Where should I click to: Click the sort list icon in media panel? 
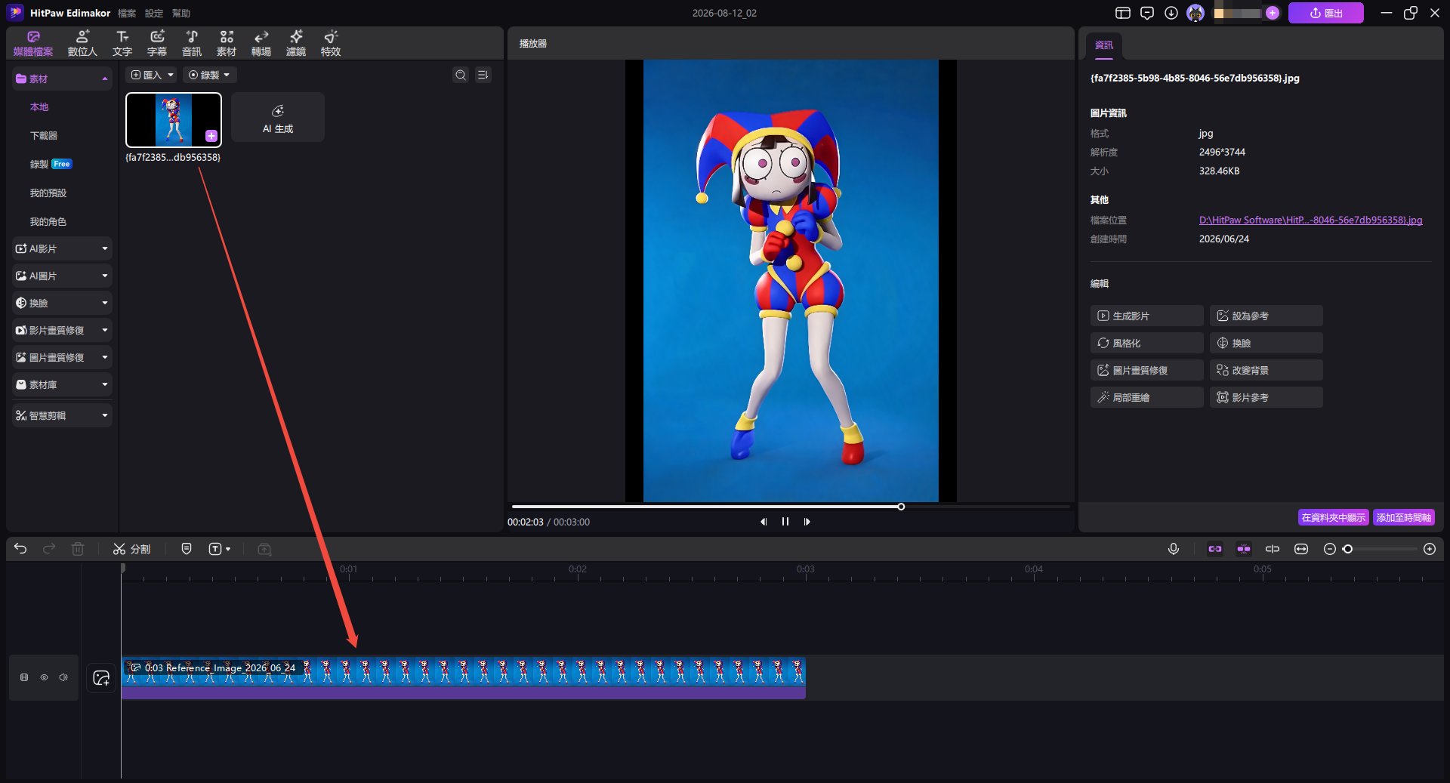pyautogui.click(x=483, y=75)
